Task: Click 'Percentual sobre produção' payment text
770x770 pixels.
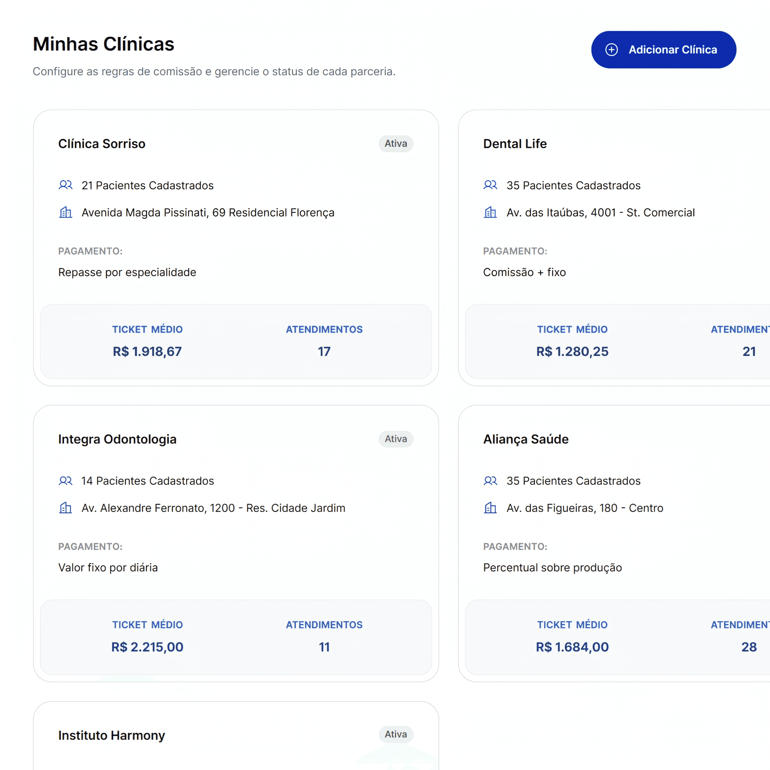Action: pos(552,567)
